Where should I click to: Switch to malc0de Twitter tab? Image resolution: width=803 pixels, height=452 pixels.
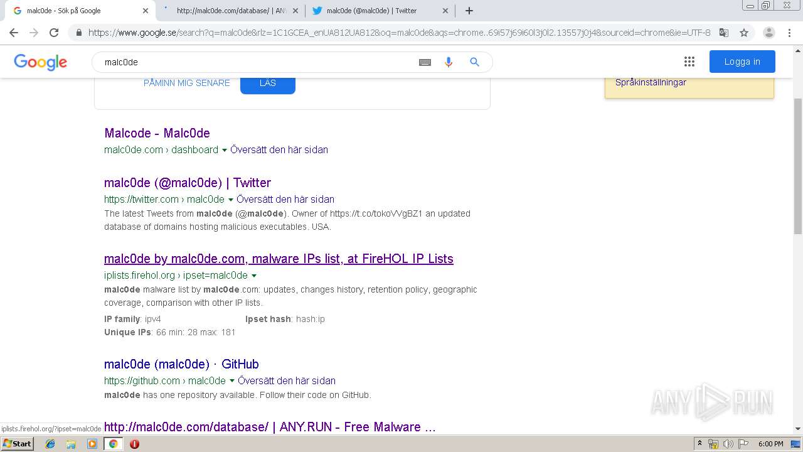point(381,11)
